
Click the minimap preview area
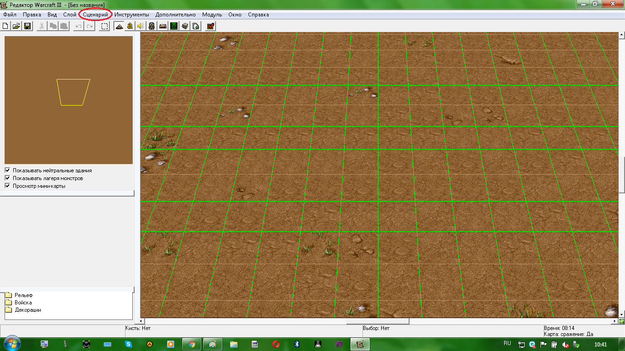(x=69, y=100)
